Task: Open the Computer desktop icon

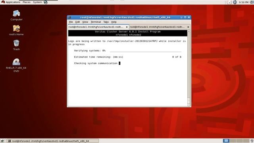Action: coord(16,15)
